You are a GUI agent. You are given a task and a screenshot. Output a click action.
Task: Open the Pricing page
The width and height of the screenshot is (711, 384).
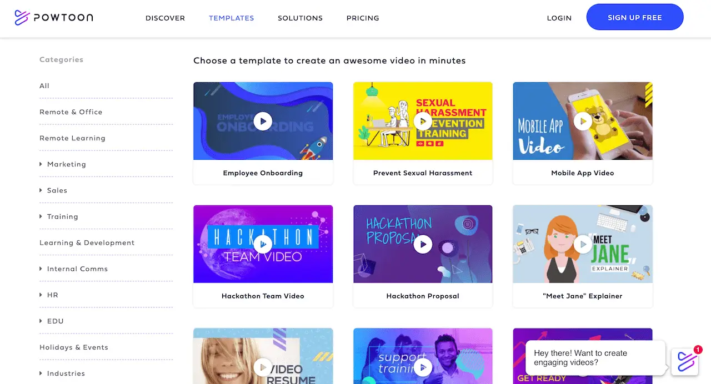pyautogui.click(x=363, y=18)
